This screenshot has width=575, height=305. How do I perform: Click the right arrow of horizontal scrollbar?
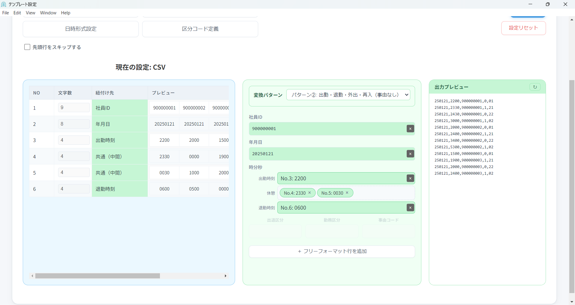(226, 276)
